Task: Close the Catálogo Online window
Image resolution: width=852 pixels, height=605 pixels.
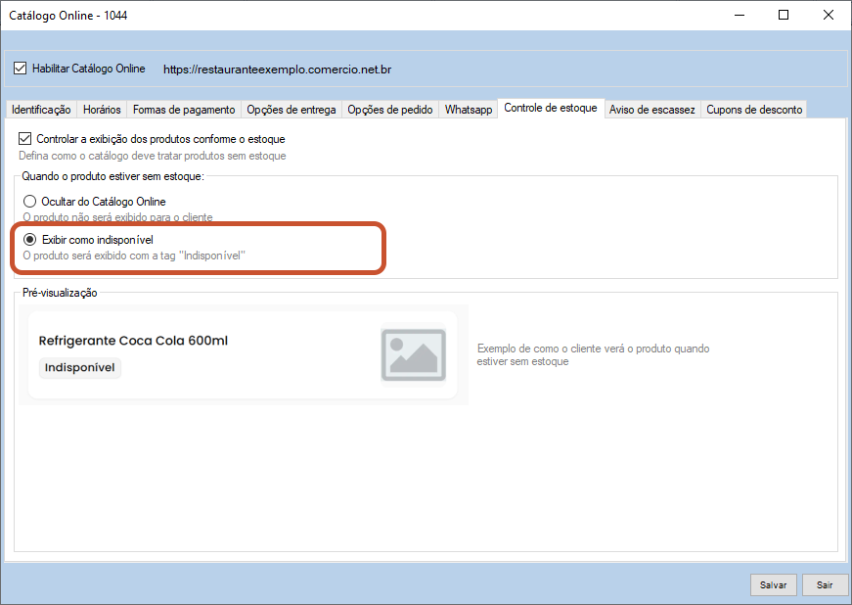Action: (x=829, y=16)
